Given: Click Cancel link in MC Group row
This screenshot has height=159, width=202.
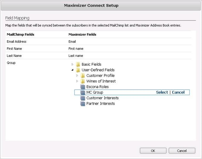Looking at the screenshot, I should [x=178, y=92].
